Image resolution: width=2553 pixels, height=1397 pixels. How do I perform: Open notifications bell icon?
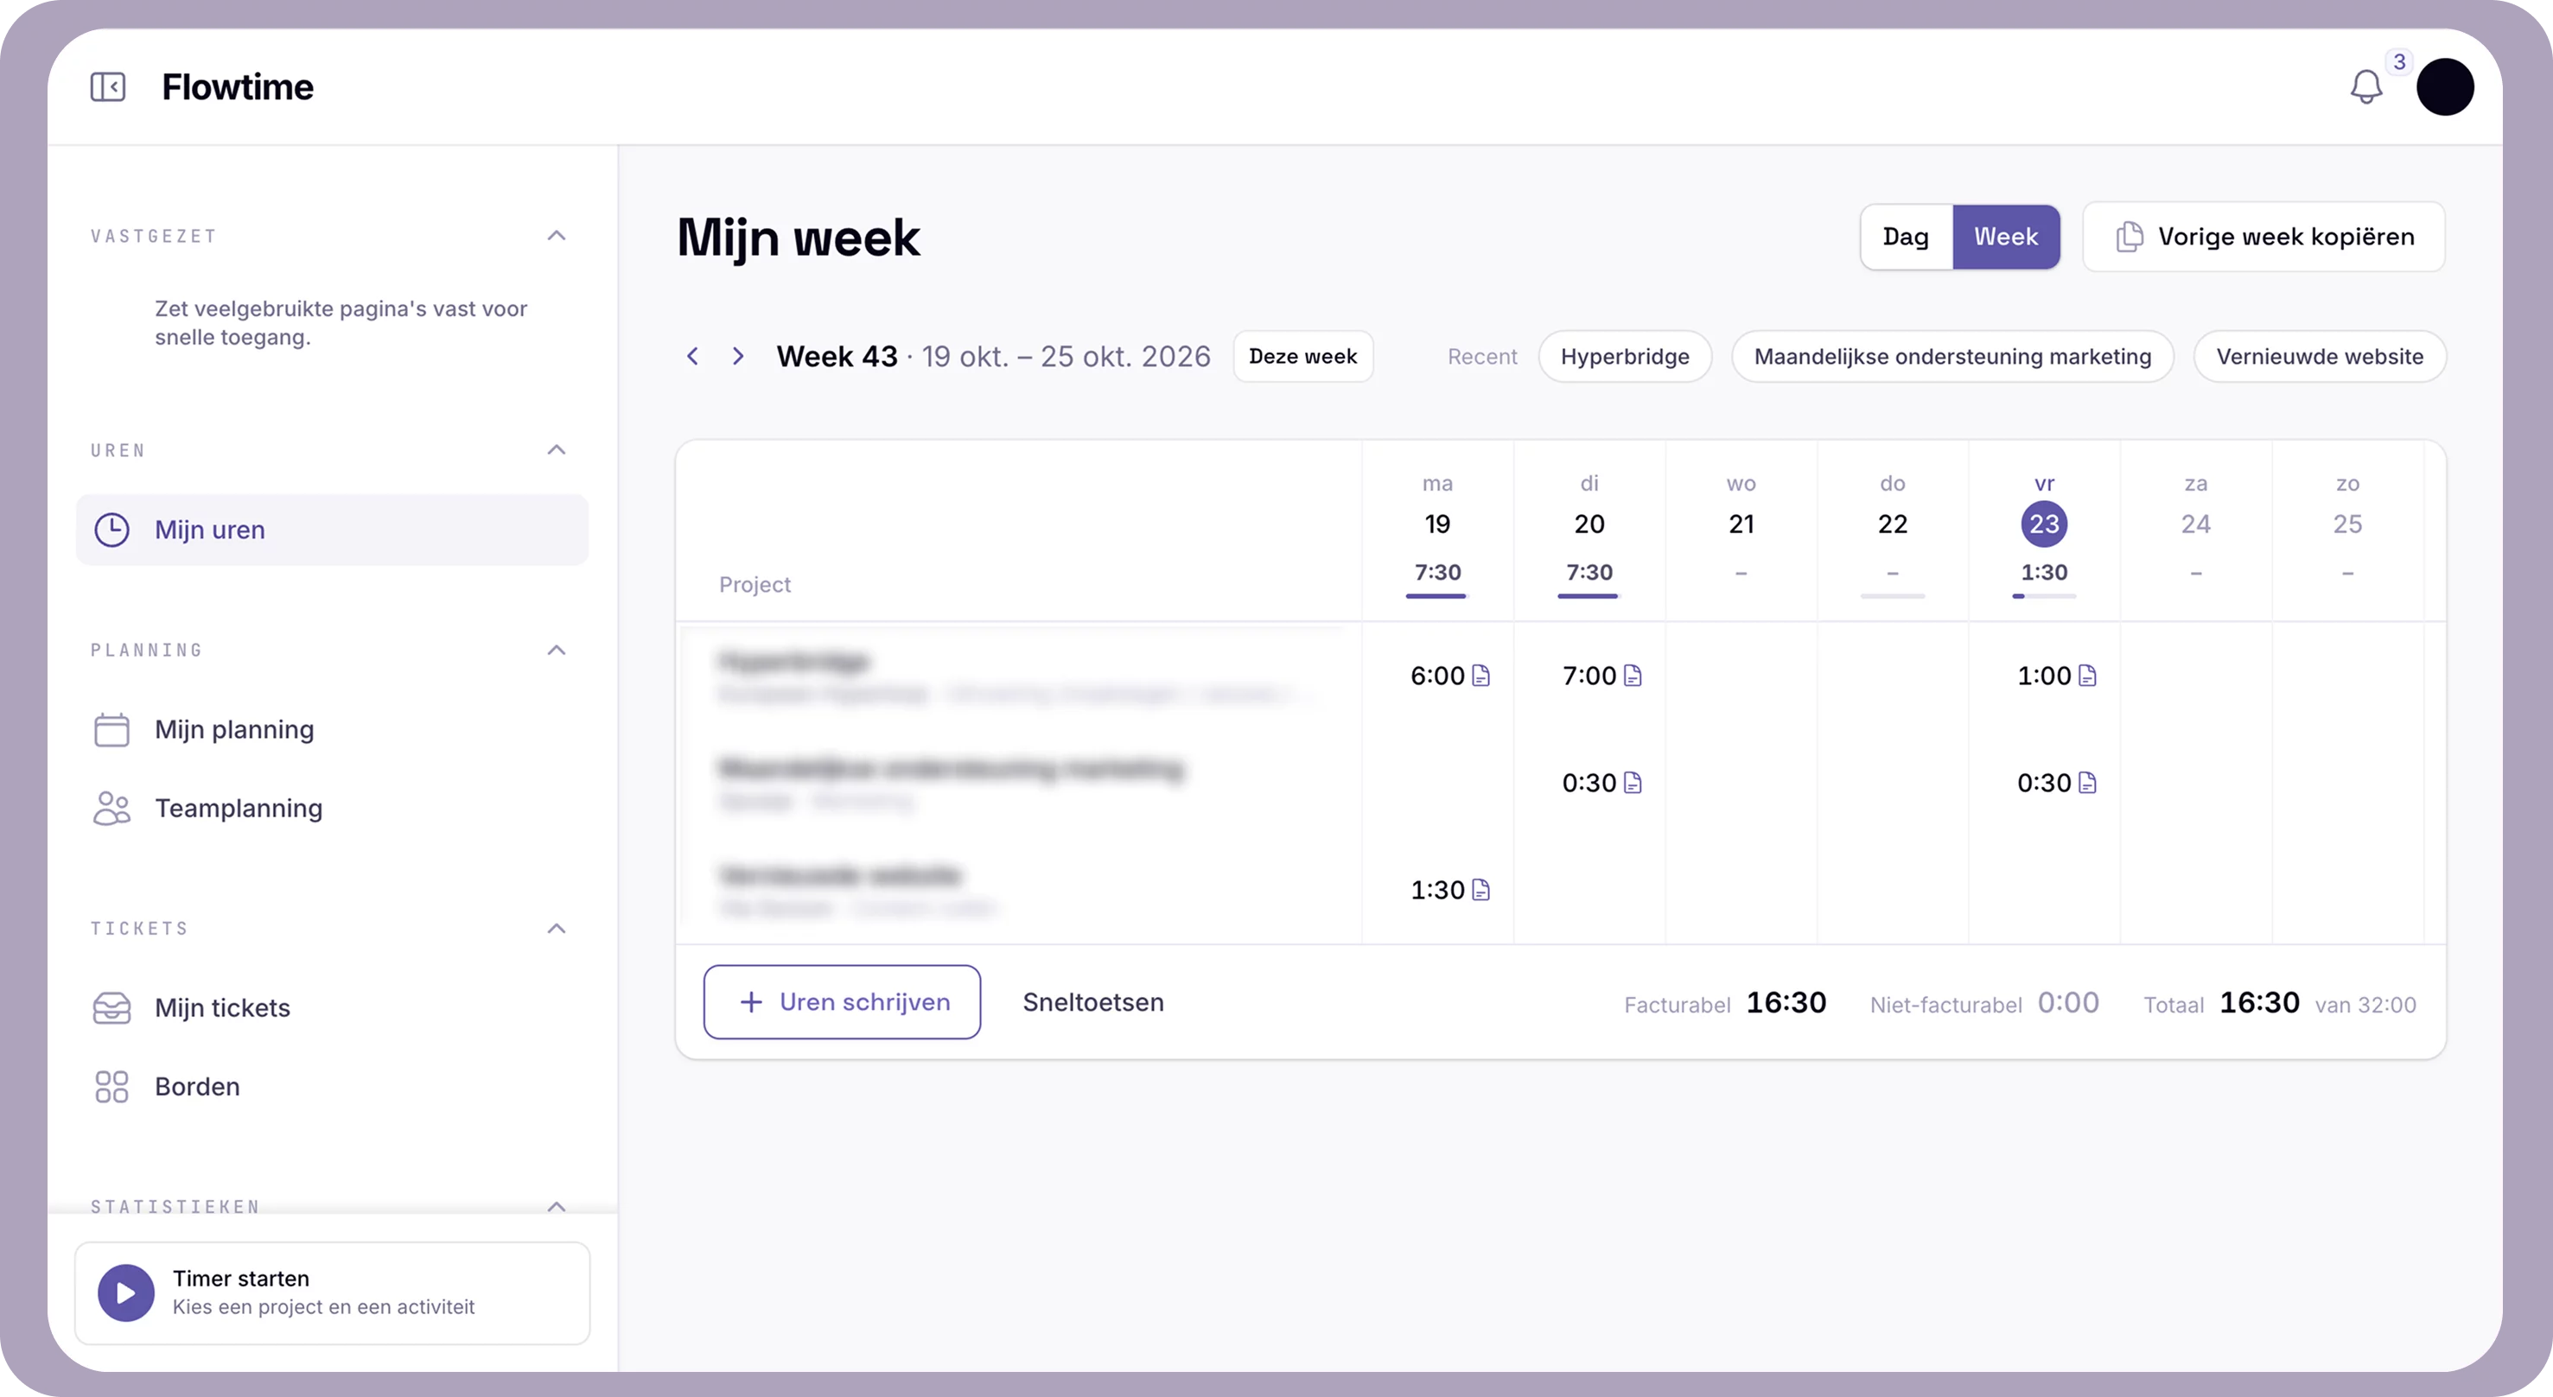pyautogui.click(x=2365, y=87)
